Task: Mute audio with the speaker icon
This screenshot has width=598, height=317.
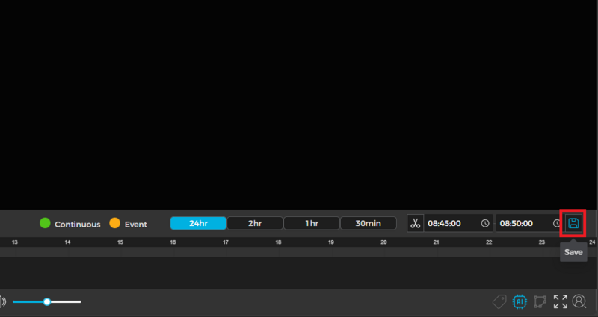Action: (2, 301)
